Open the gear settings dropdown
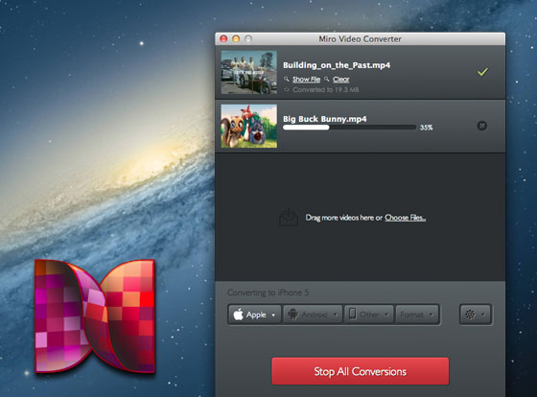 (x=476, y=315)
